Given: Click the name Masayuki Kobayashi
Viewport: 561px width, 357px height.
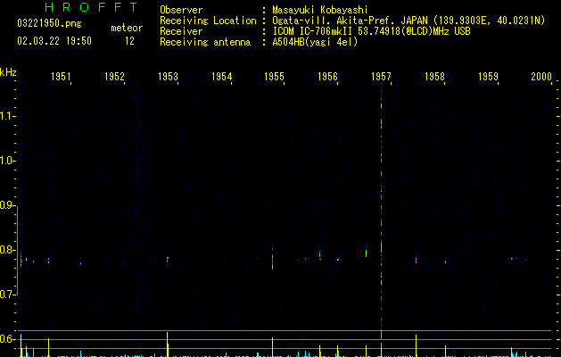Looking at the screenshot, I should click(x=320, y=10).
